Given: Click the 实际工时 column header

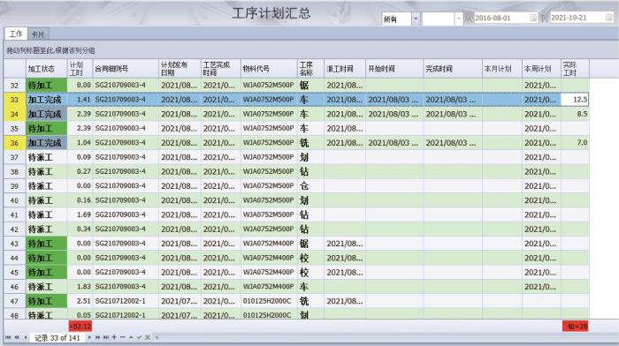Looking at the screenshot, I should 575,69.
